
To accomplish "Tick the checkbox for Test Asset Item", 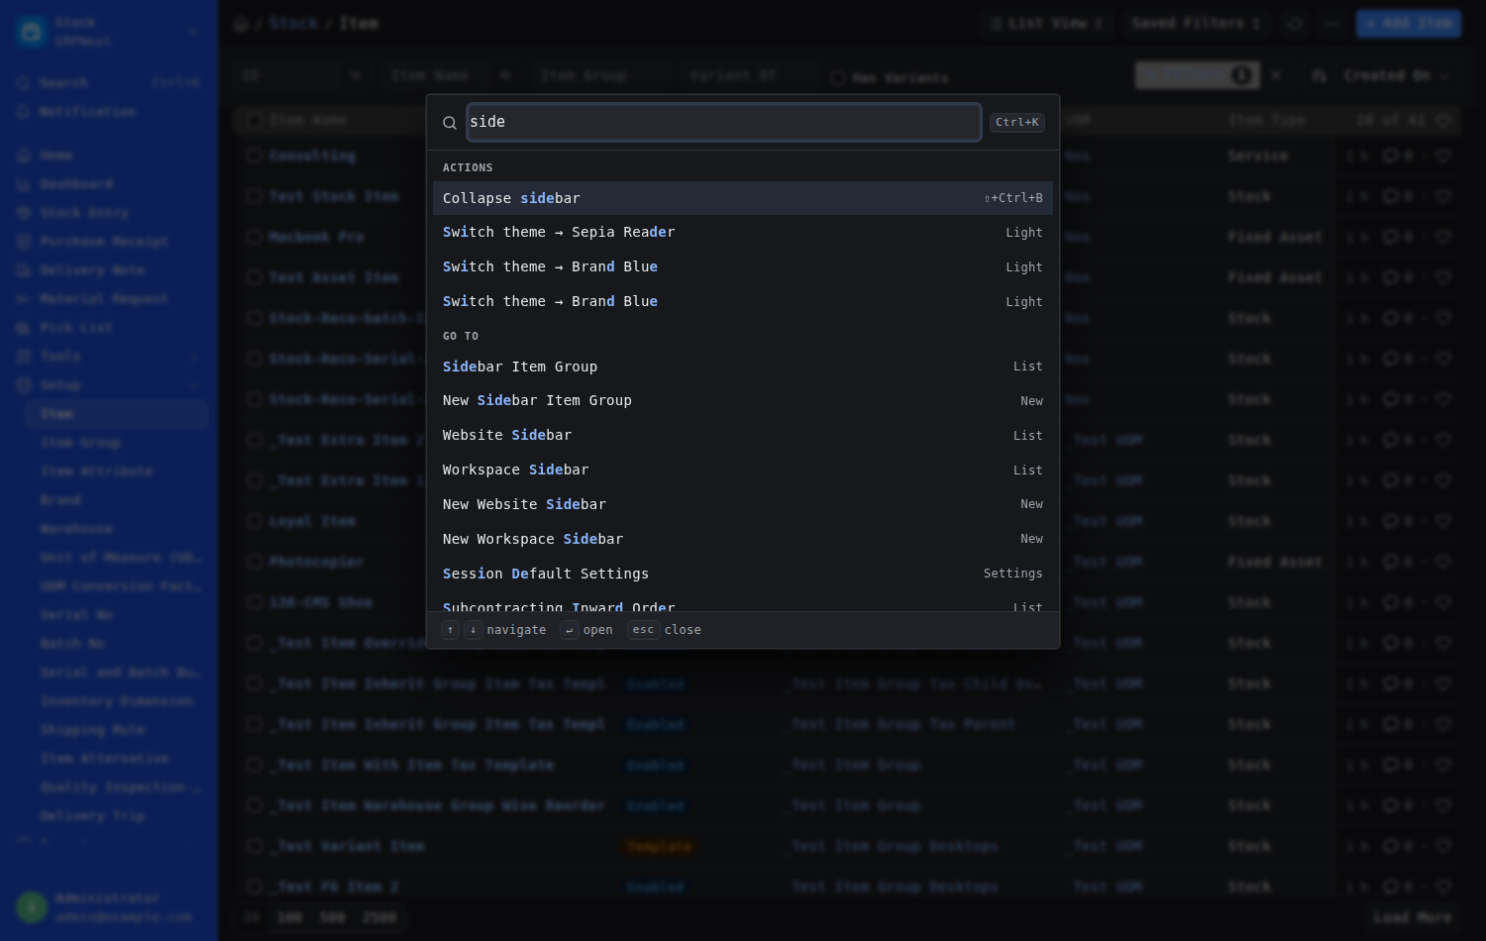I will point(255,277).
